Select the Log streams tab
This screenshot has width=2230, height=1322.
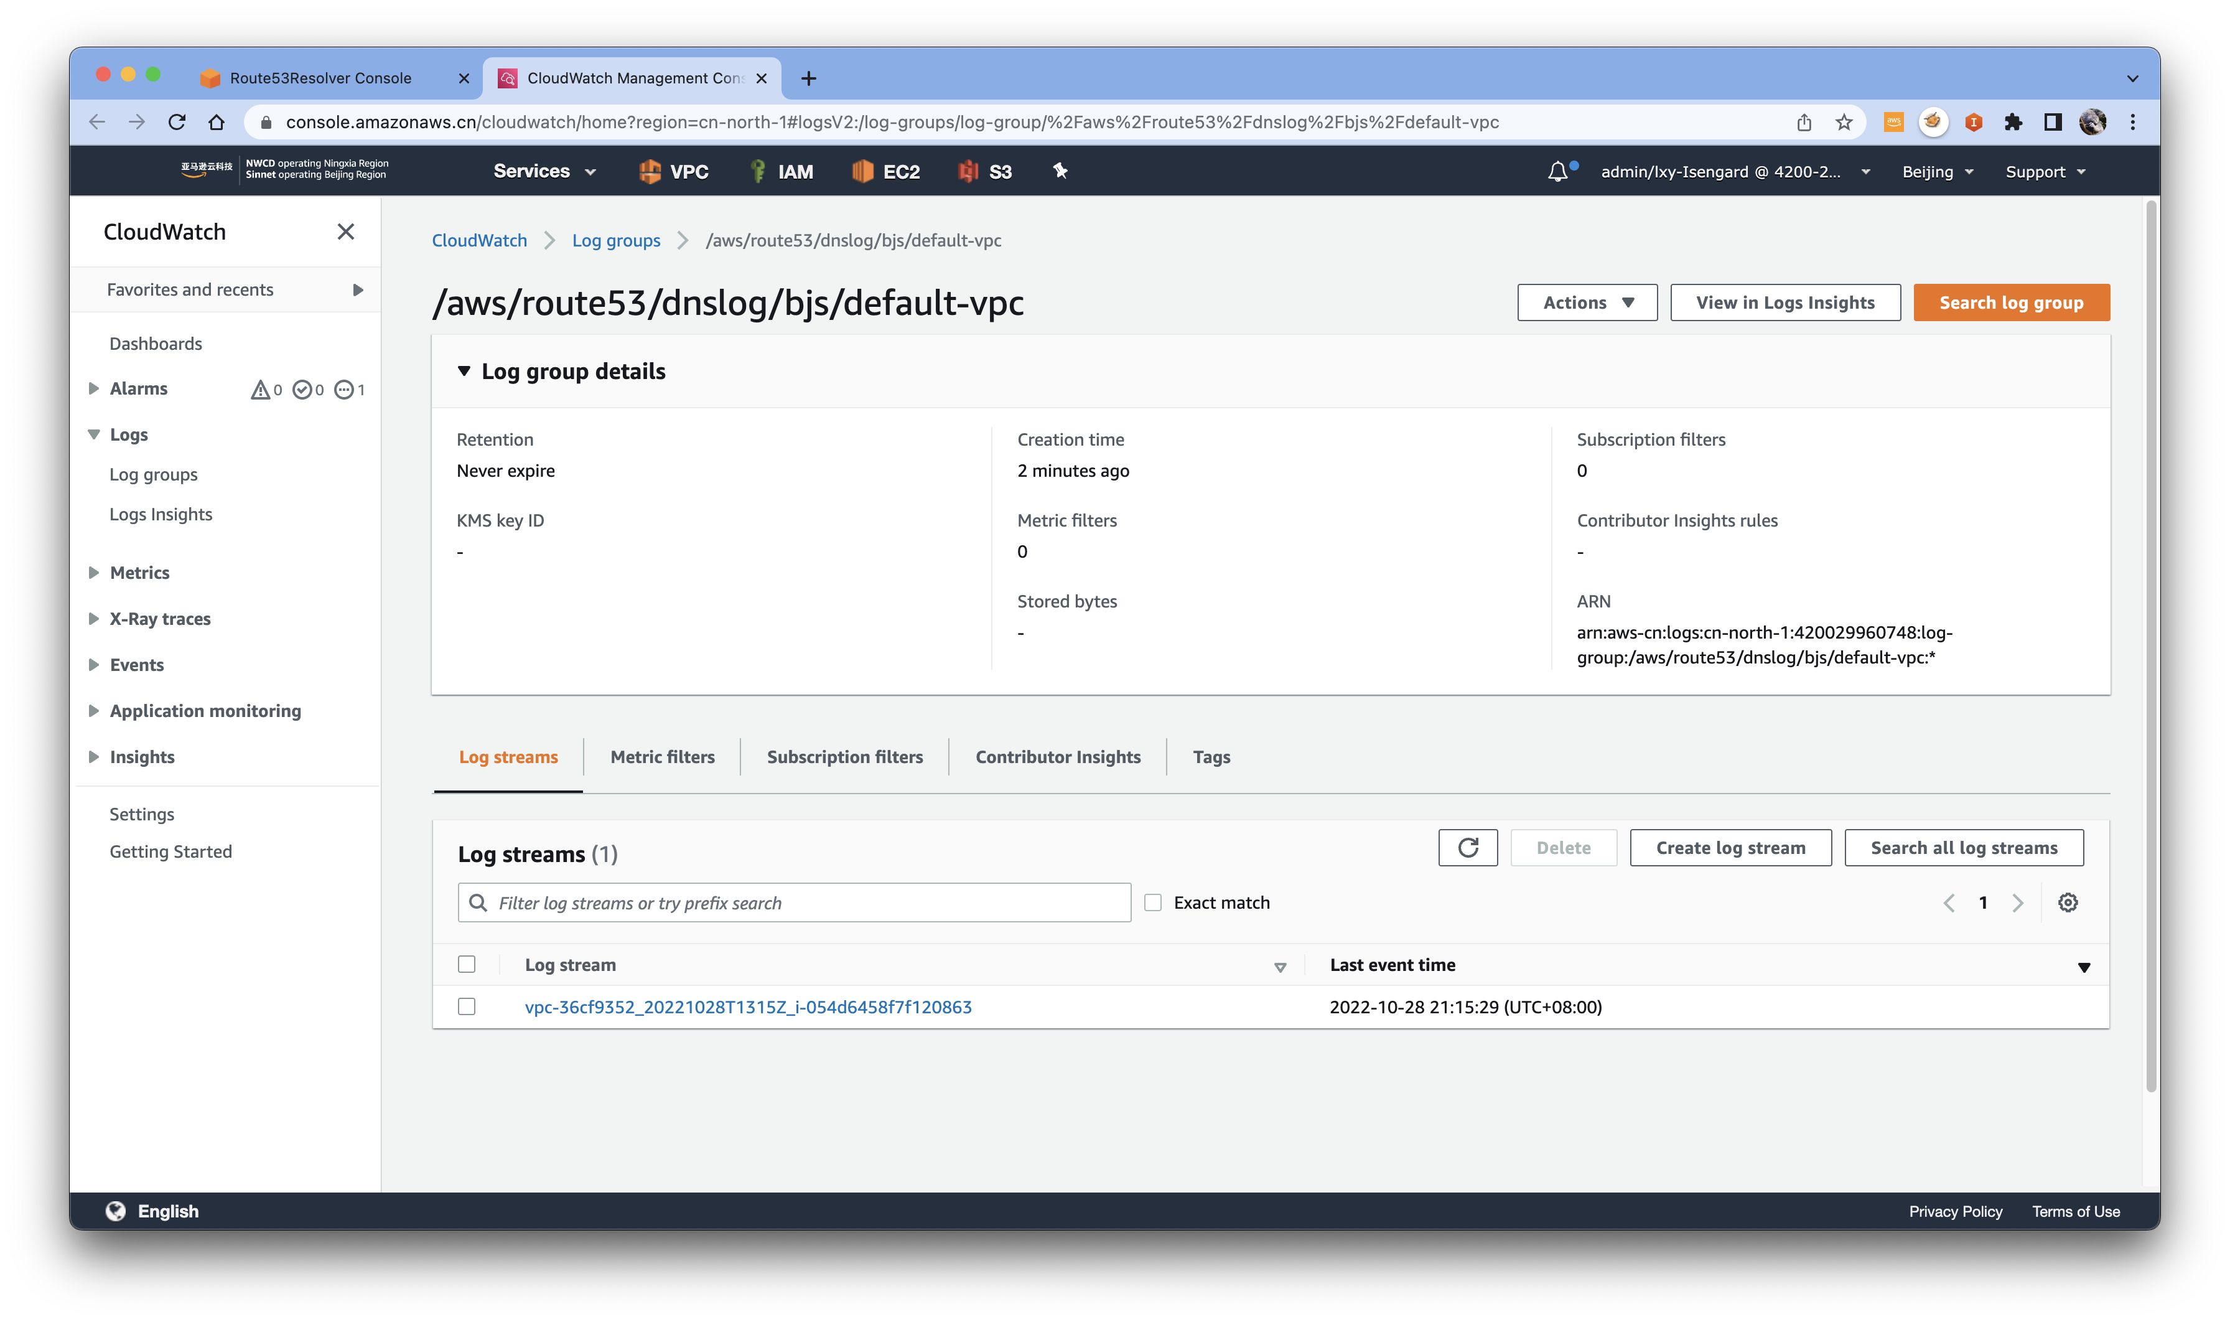point(508,757)
